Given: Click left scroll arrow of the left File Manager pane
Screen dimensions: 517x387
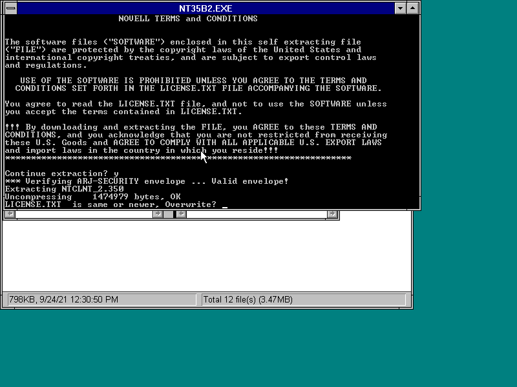Looking at the screenshot, I should coord(10,214).
